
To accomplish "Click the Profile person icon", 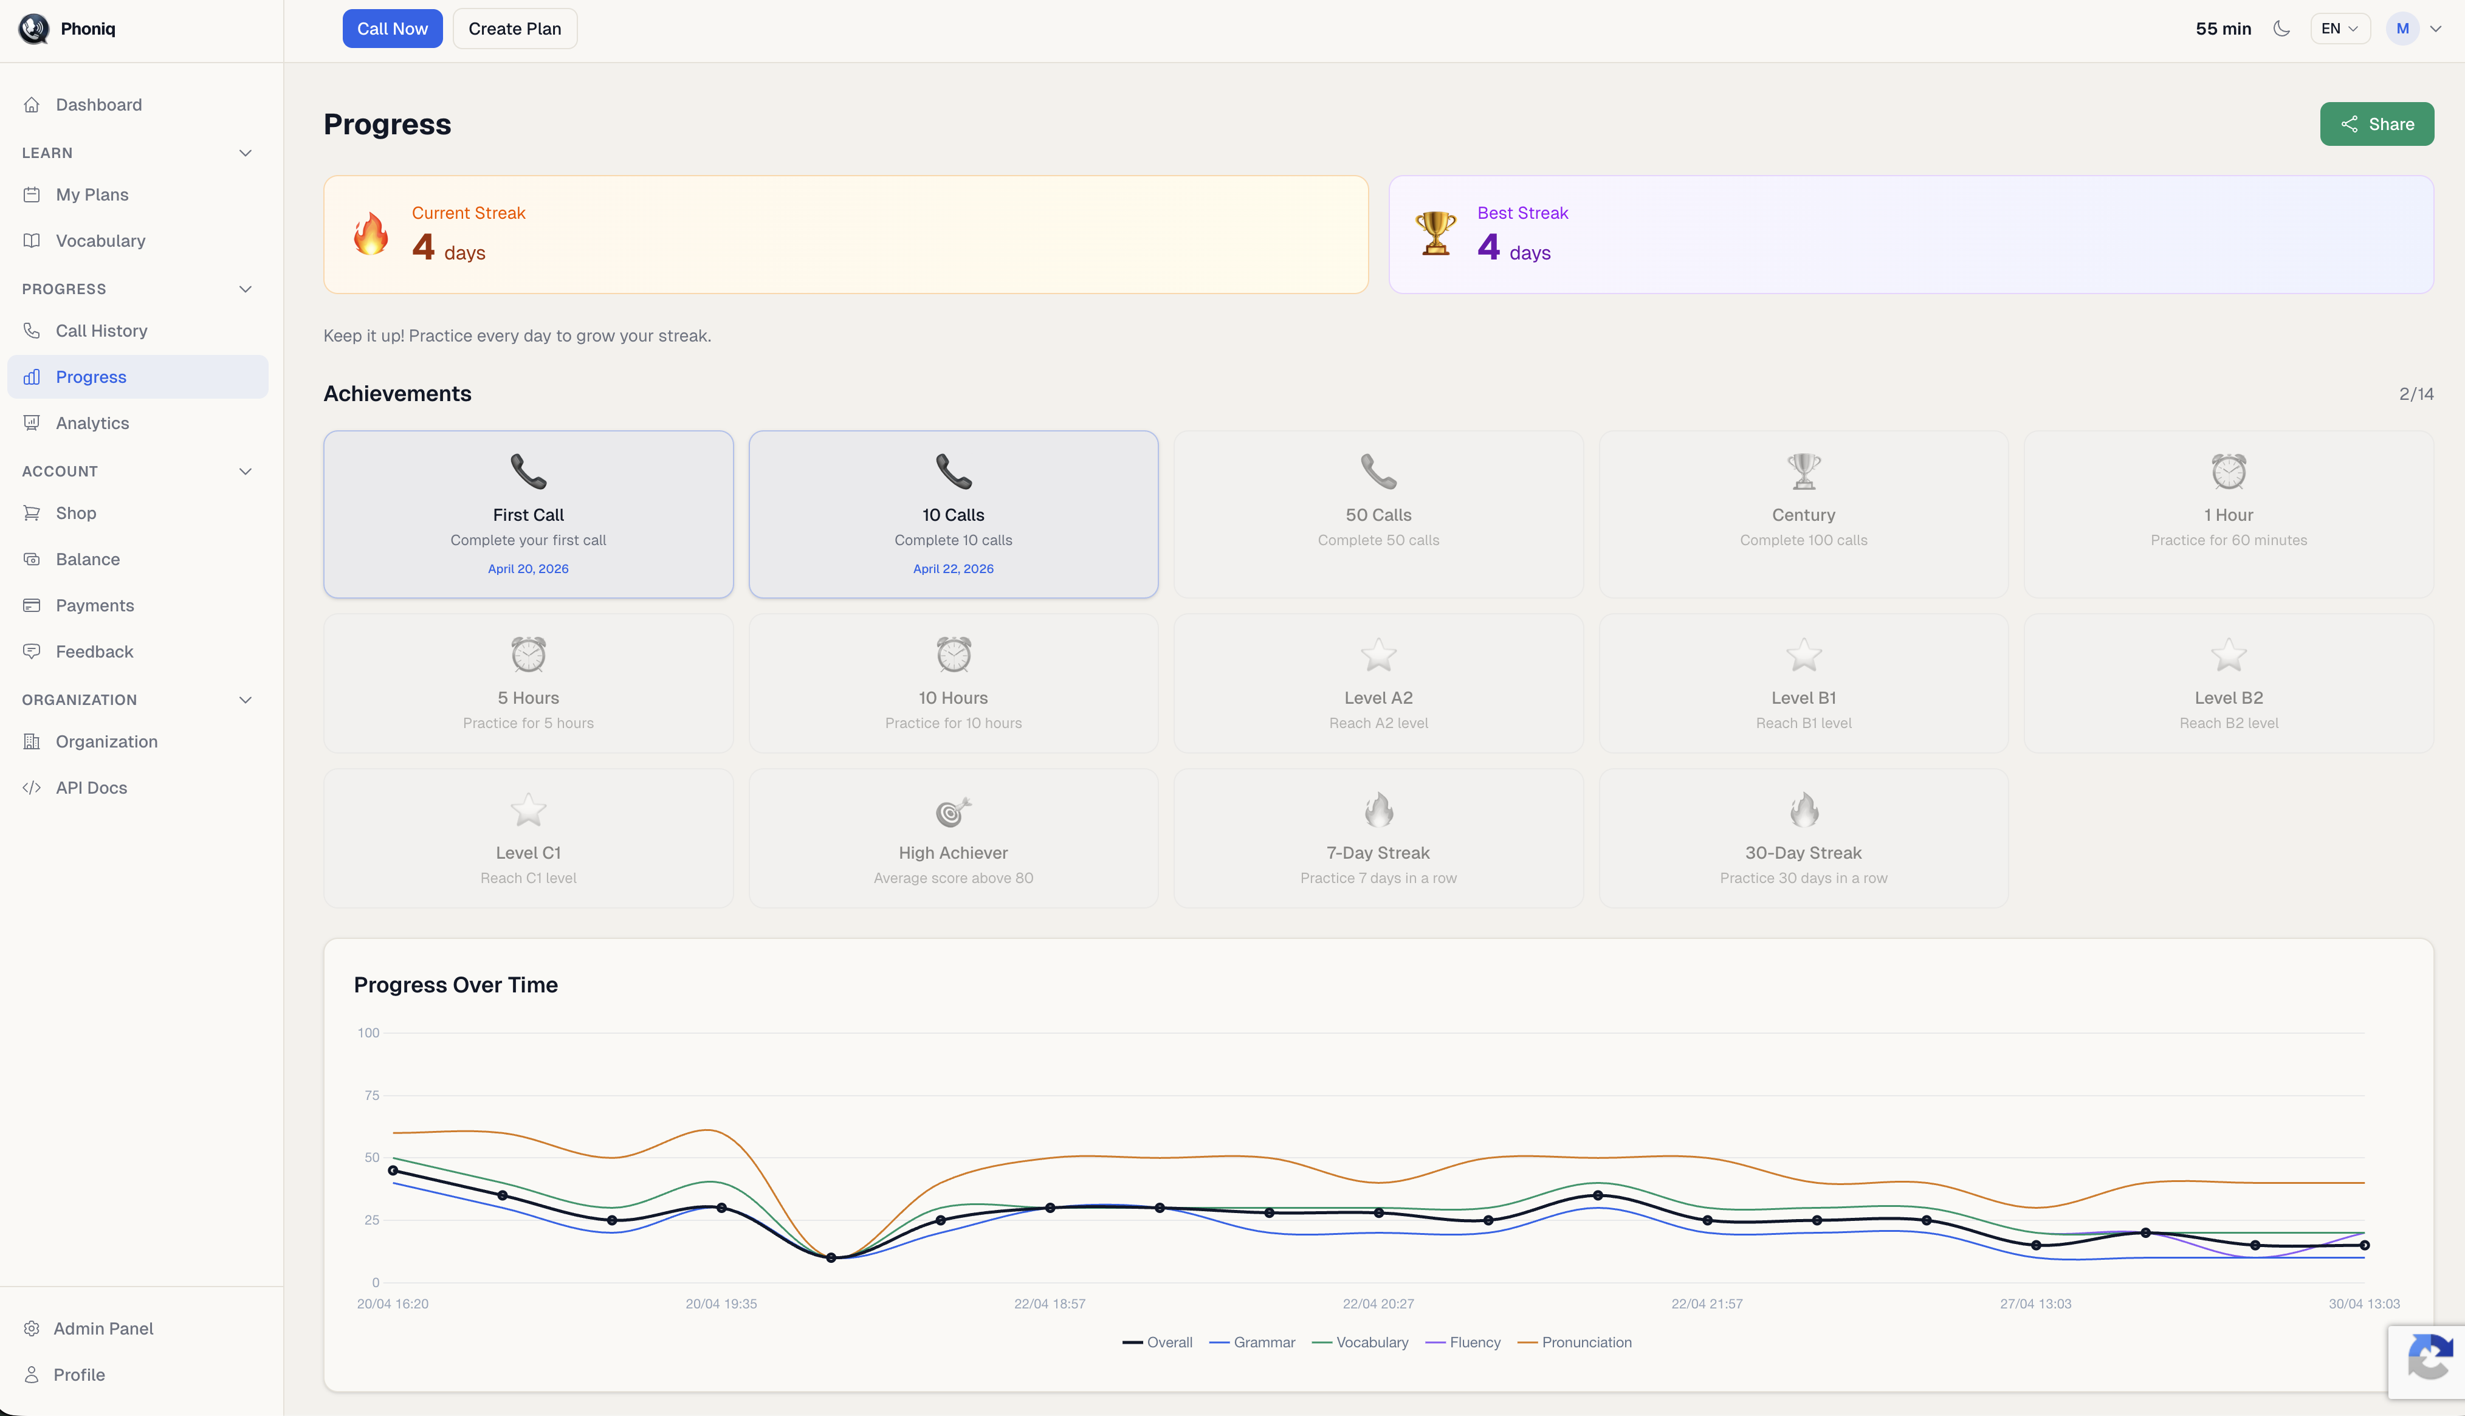I will (x=32, y=1374).
